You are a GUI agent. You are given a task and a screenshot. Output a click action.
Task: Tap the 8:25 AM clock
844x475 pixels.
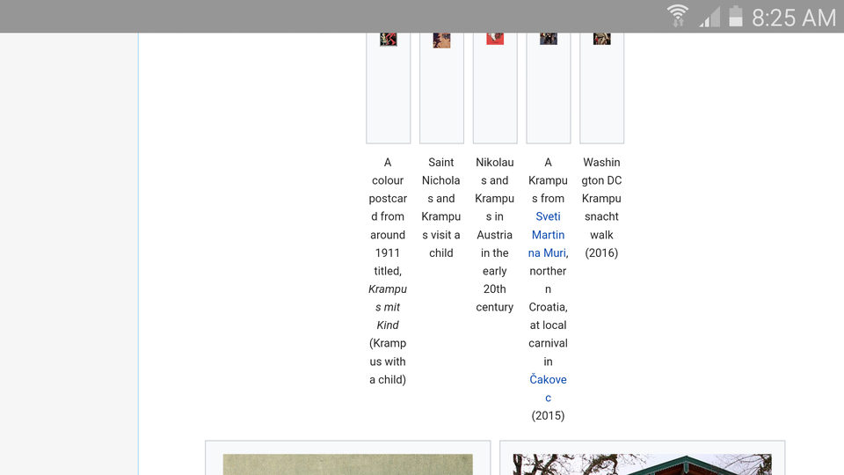tap(794, 18)
